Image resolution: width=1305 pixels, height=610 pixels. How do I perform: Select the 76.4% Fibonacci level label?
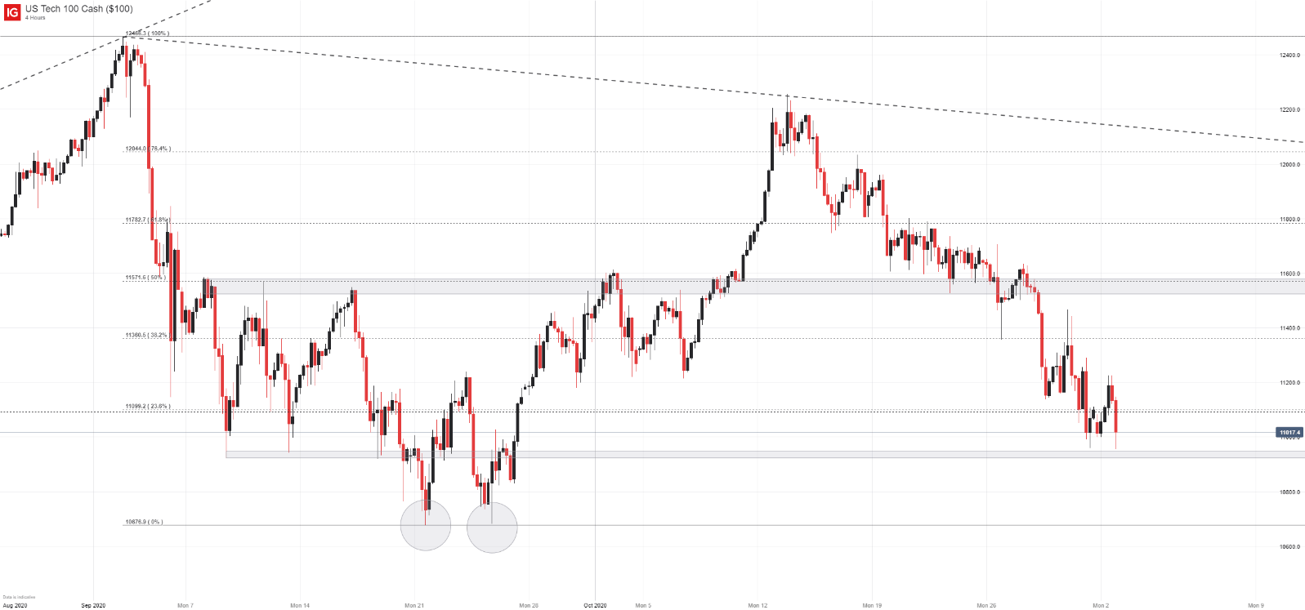pyautogui.click(x=147, y=149)
